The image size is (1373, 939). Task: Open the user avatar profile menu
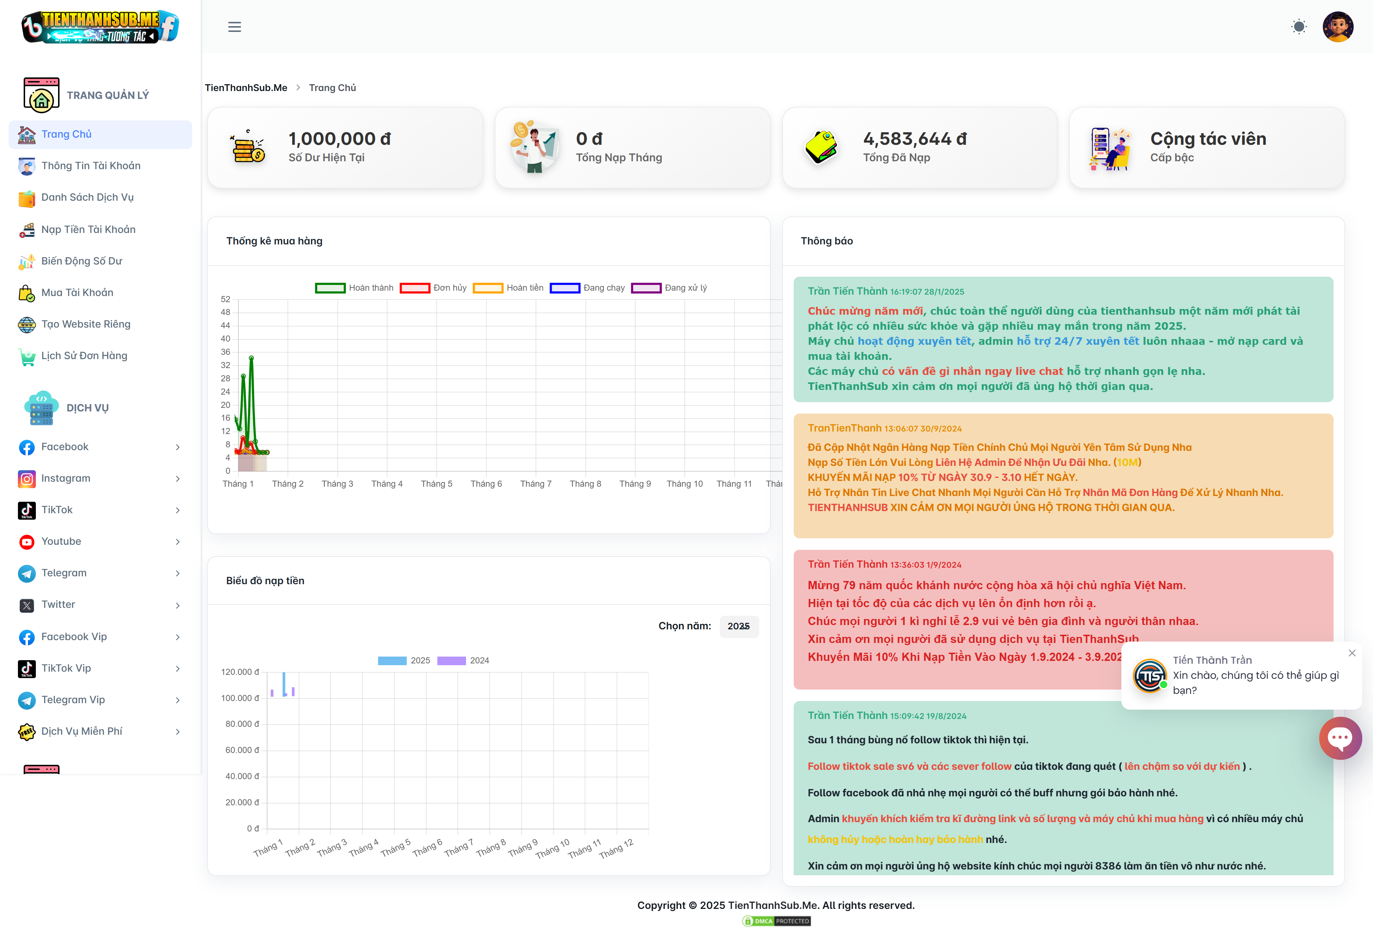point(1338,27)
